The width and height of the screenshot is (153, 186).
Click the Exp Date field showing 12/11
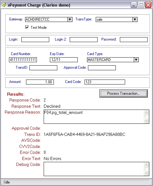(64, 60)
